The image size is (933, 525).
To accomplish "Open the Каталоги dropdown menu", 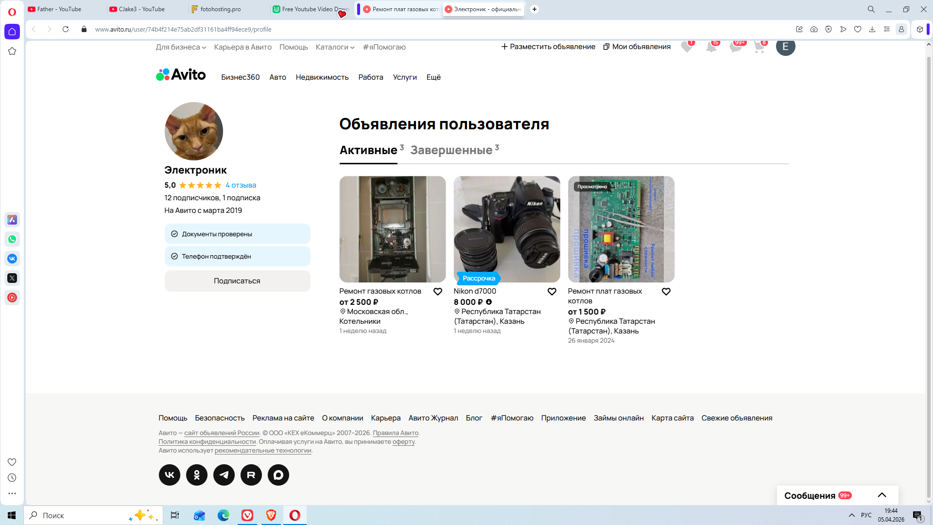I will point(335,47).
